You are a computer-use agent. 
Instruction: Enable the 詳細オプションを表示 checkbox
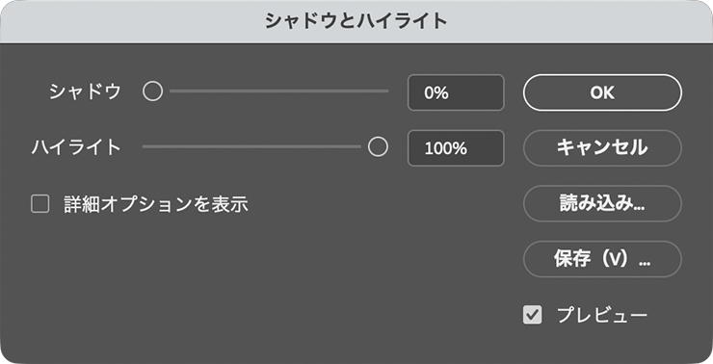click(40, 203)
